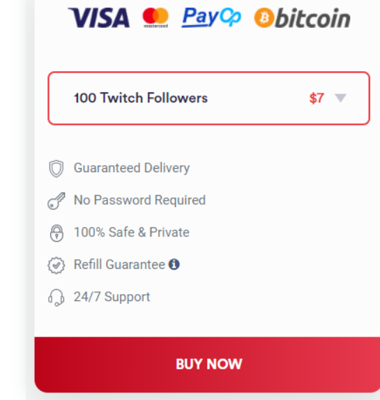This screenshot has height=400, width=380.
Task: Open the 100 Twitch Followers package selector
Action: [208, 98]
